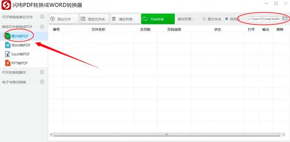Click the 总页数 column header
This screenshot has height=142, width=290.
pyautogui.click(x=145, y=30)
